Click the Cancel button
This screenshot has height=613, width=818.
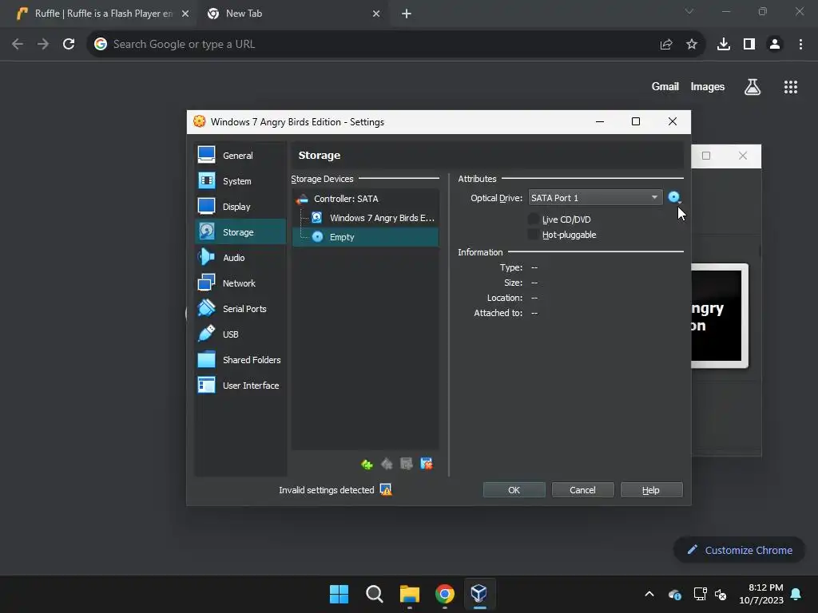(x=582, y=490)
